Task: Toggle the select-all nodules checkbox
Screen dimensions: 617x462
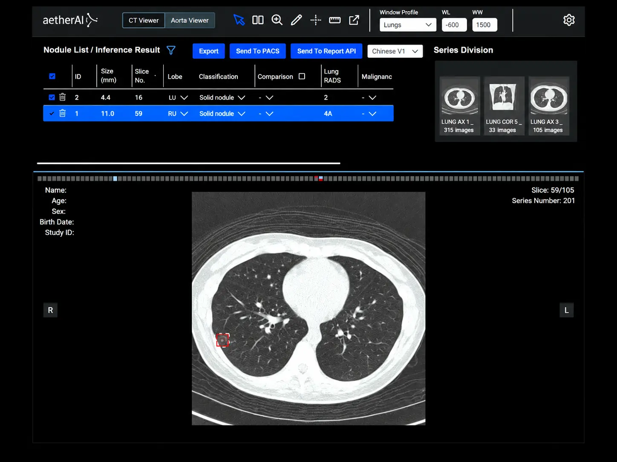Action: click(52, 77)
